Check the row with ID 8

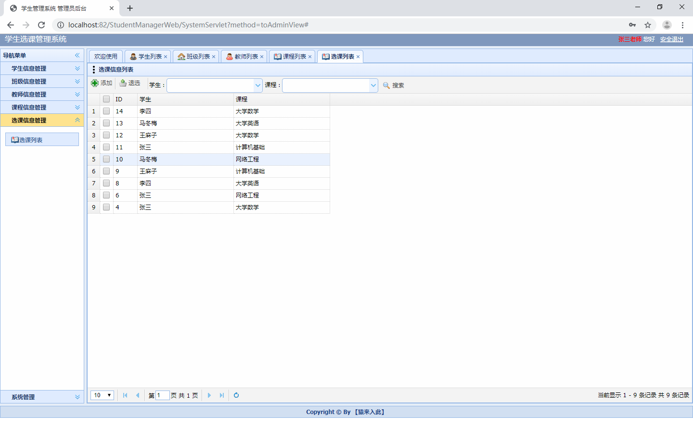tap(106, 183)
